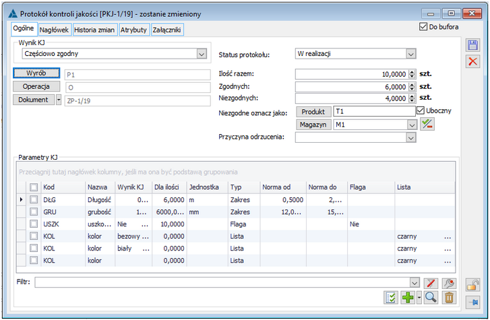The height and width of the screenshot is (320, 490).
Task: Select the Długość cell in DŁG row
Action: [x=99, y=199]
